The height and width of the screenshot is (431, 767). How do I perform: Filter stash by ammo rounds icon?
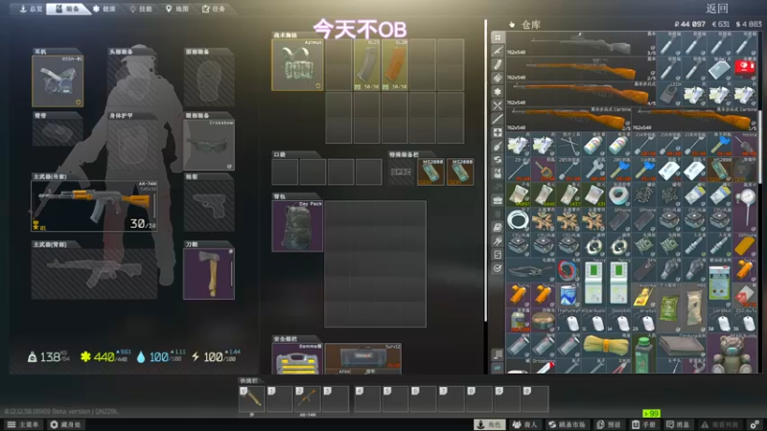498,79
